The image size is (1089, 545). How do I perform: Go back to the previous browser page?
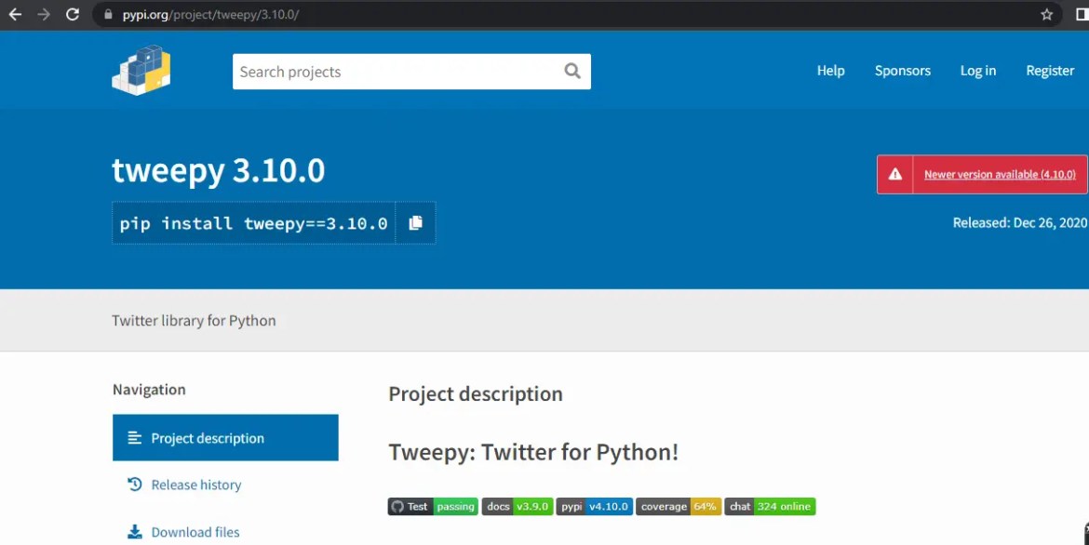pos(15,15)
